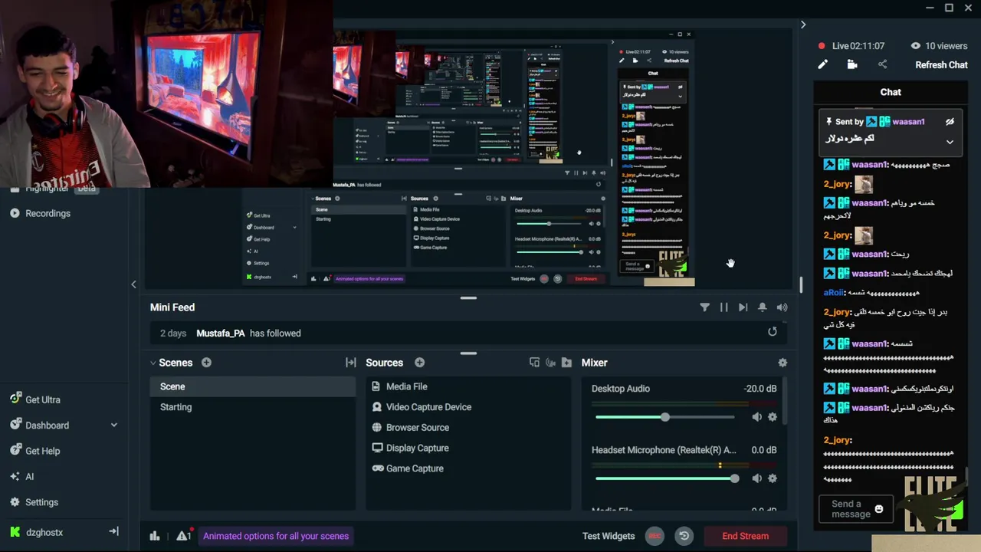The image size is (981, 552).
Task: Start recording with REC button
Action: pos(655,536)
